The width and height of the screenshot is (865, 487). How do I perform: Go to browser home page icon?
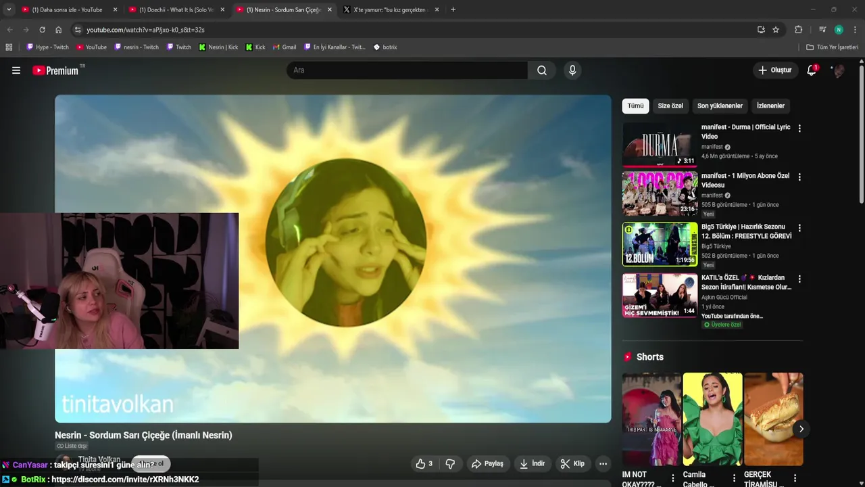(x=59, y=30)
